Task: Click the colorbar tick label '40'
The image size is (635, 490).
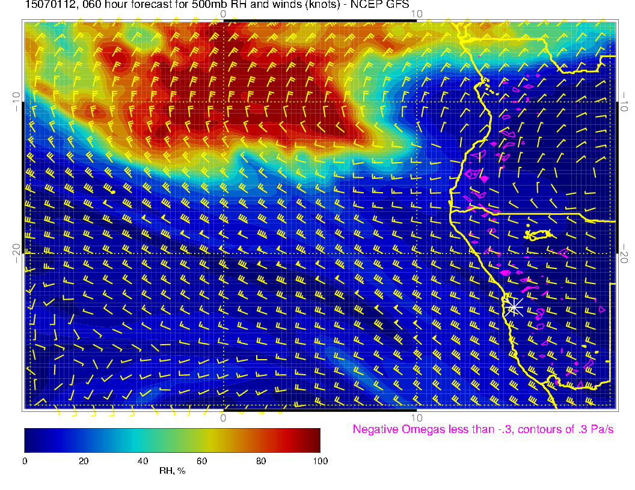Action: pos(143,461)
